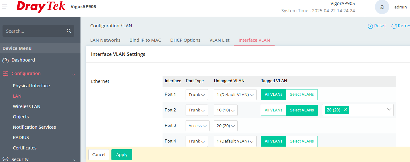Expand Port 2 tagged VLAN selection list
Image resolution: width=410 pixels, height=162 pixels.
(389, 110)
